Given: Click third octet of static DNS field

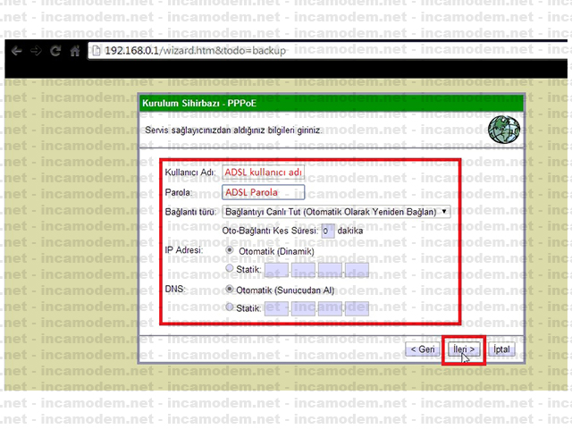Looking at the screenshot, I should pos(330,308).
